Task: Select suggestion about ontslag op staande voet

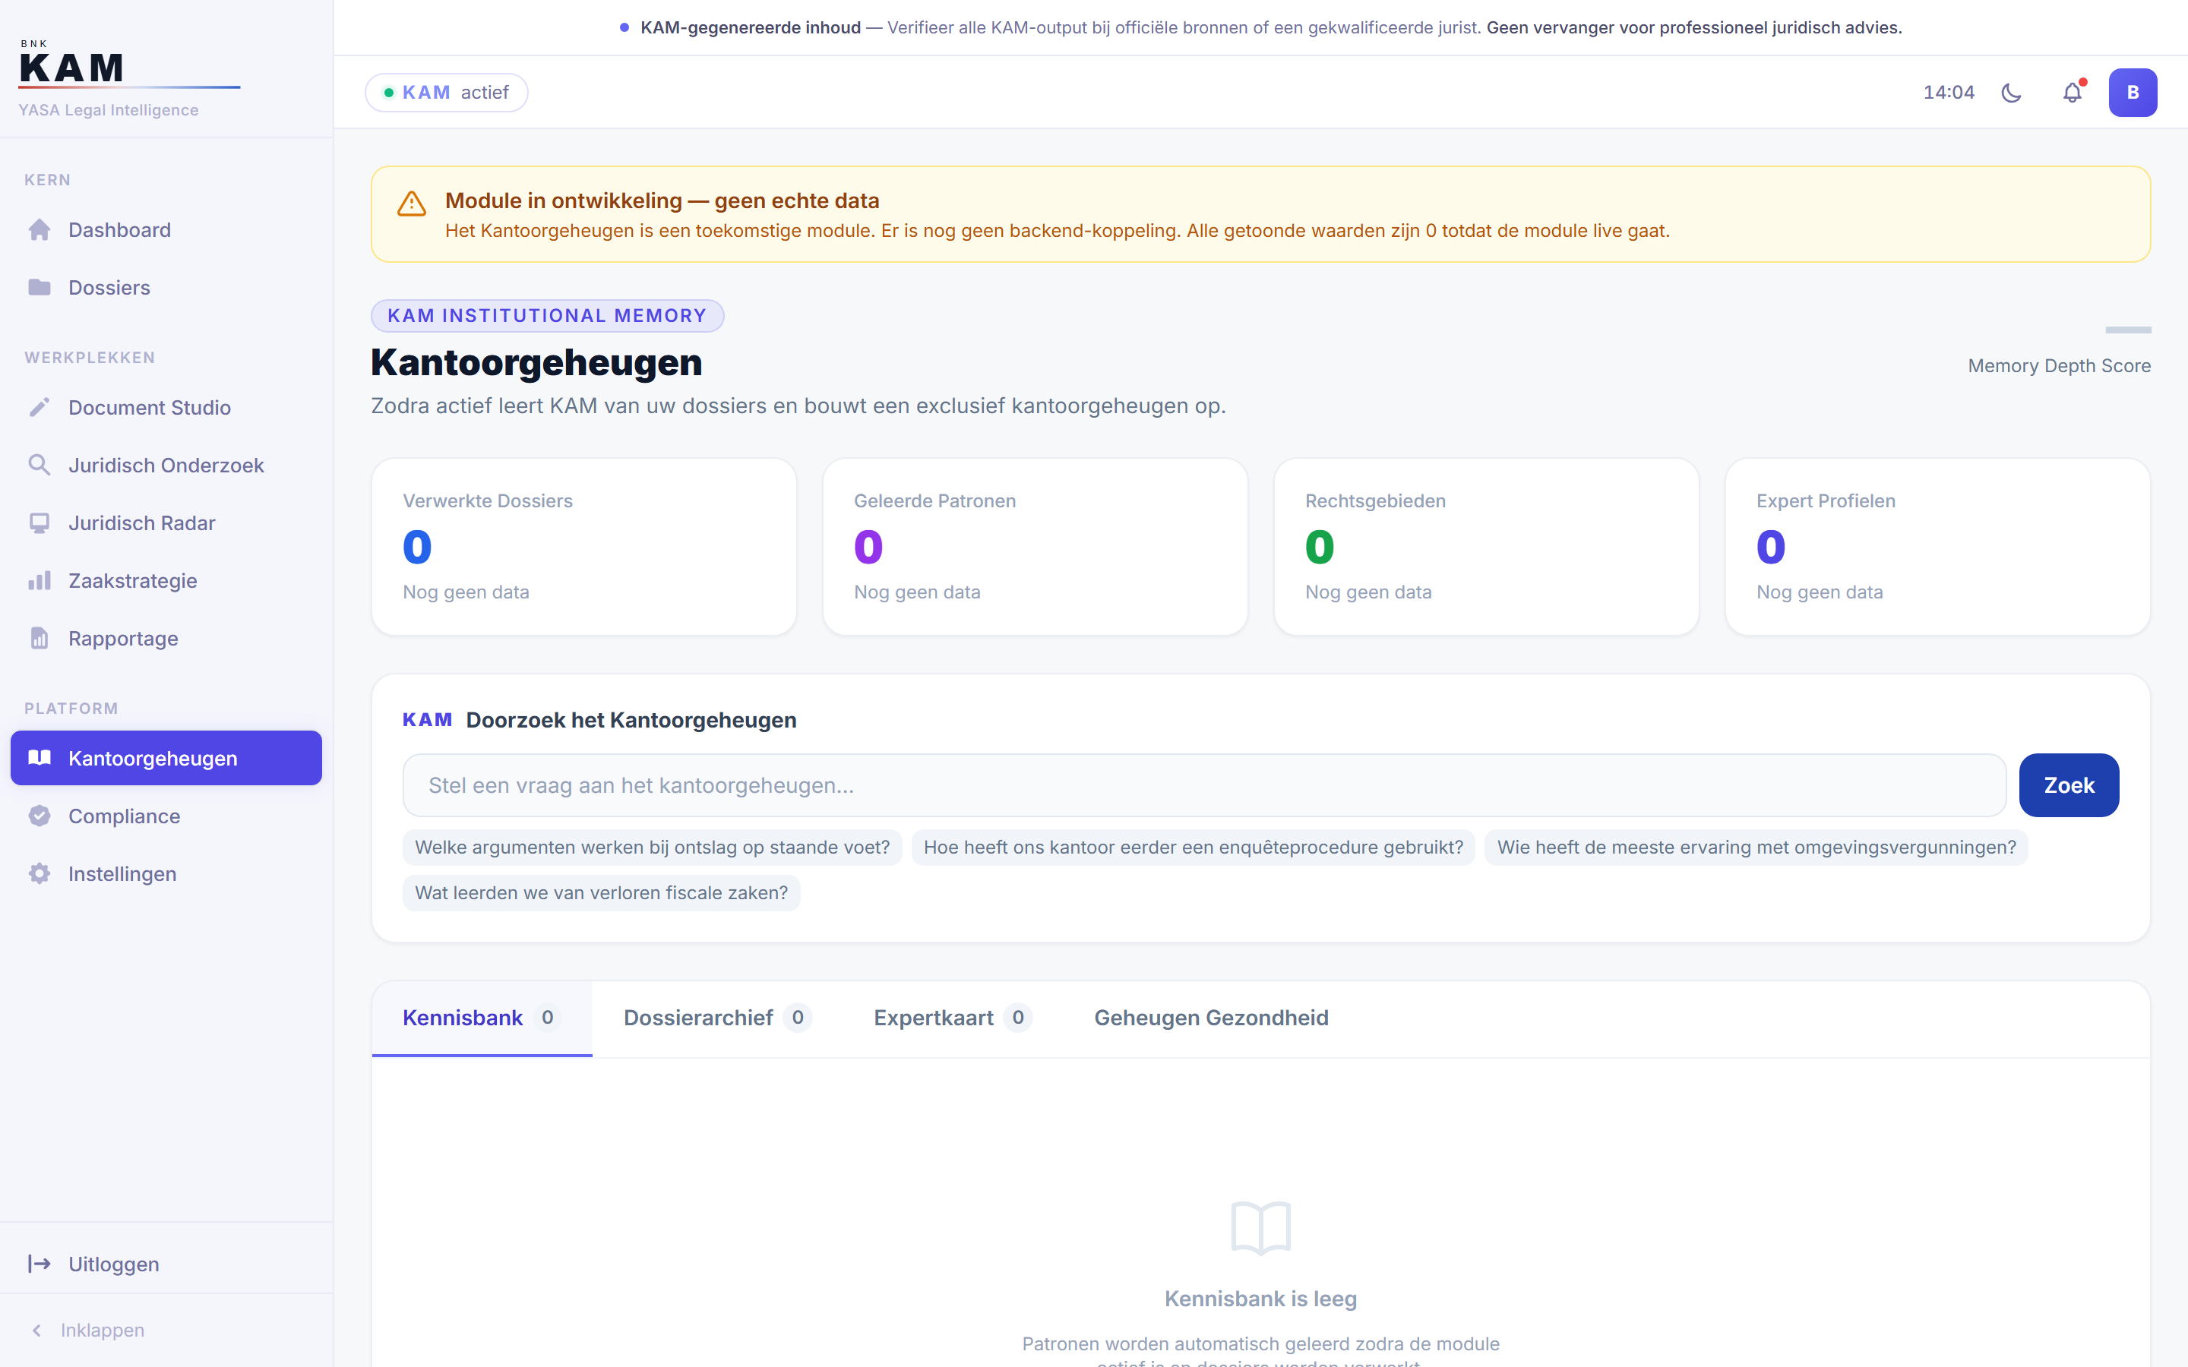Action: (x=652, y=847)
